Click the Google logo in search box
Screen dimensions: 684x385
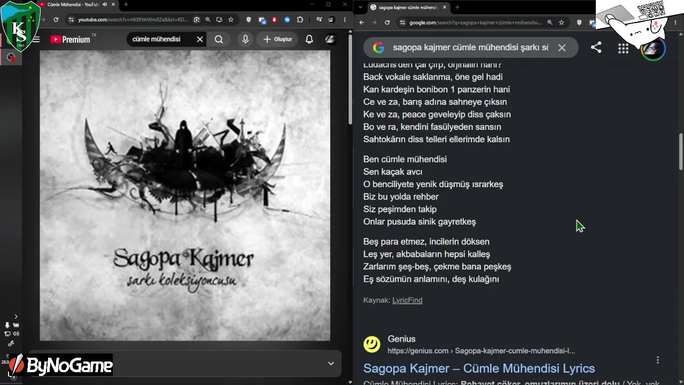point(379,48)
